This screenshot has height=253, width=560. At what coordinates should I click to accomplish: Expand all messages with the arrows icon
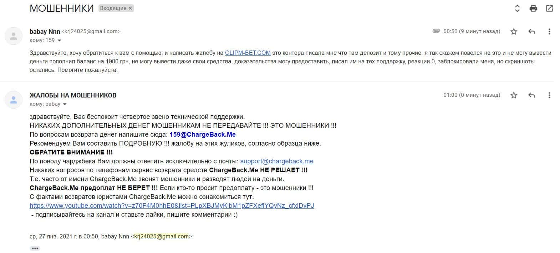pos(517,9)
